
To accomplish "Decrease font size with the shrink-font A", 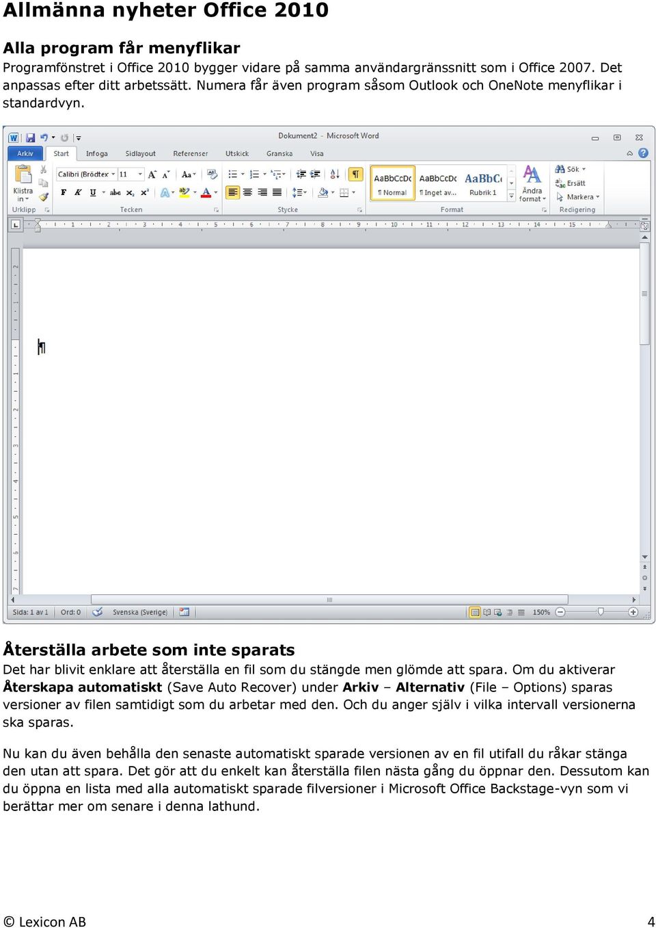I will coord(165,174).
